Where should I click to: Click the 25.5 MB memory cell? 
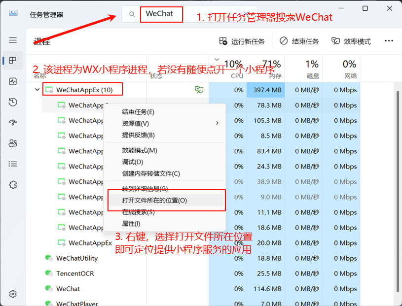click(x=265, y=273)
